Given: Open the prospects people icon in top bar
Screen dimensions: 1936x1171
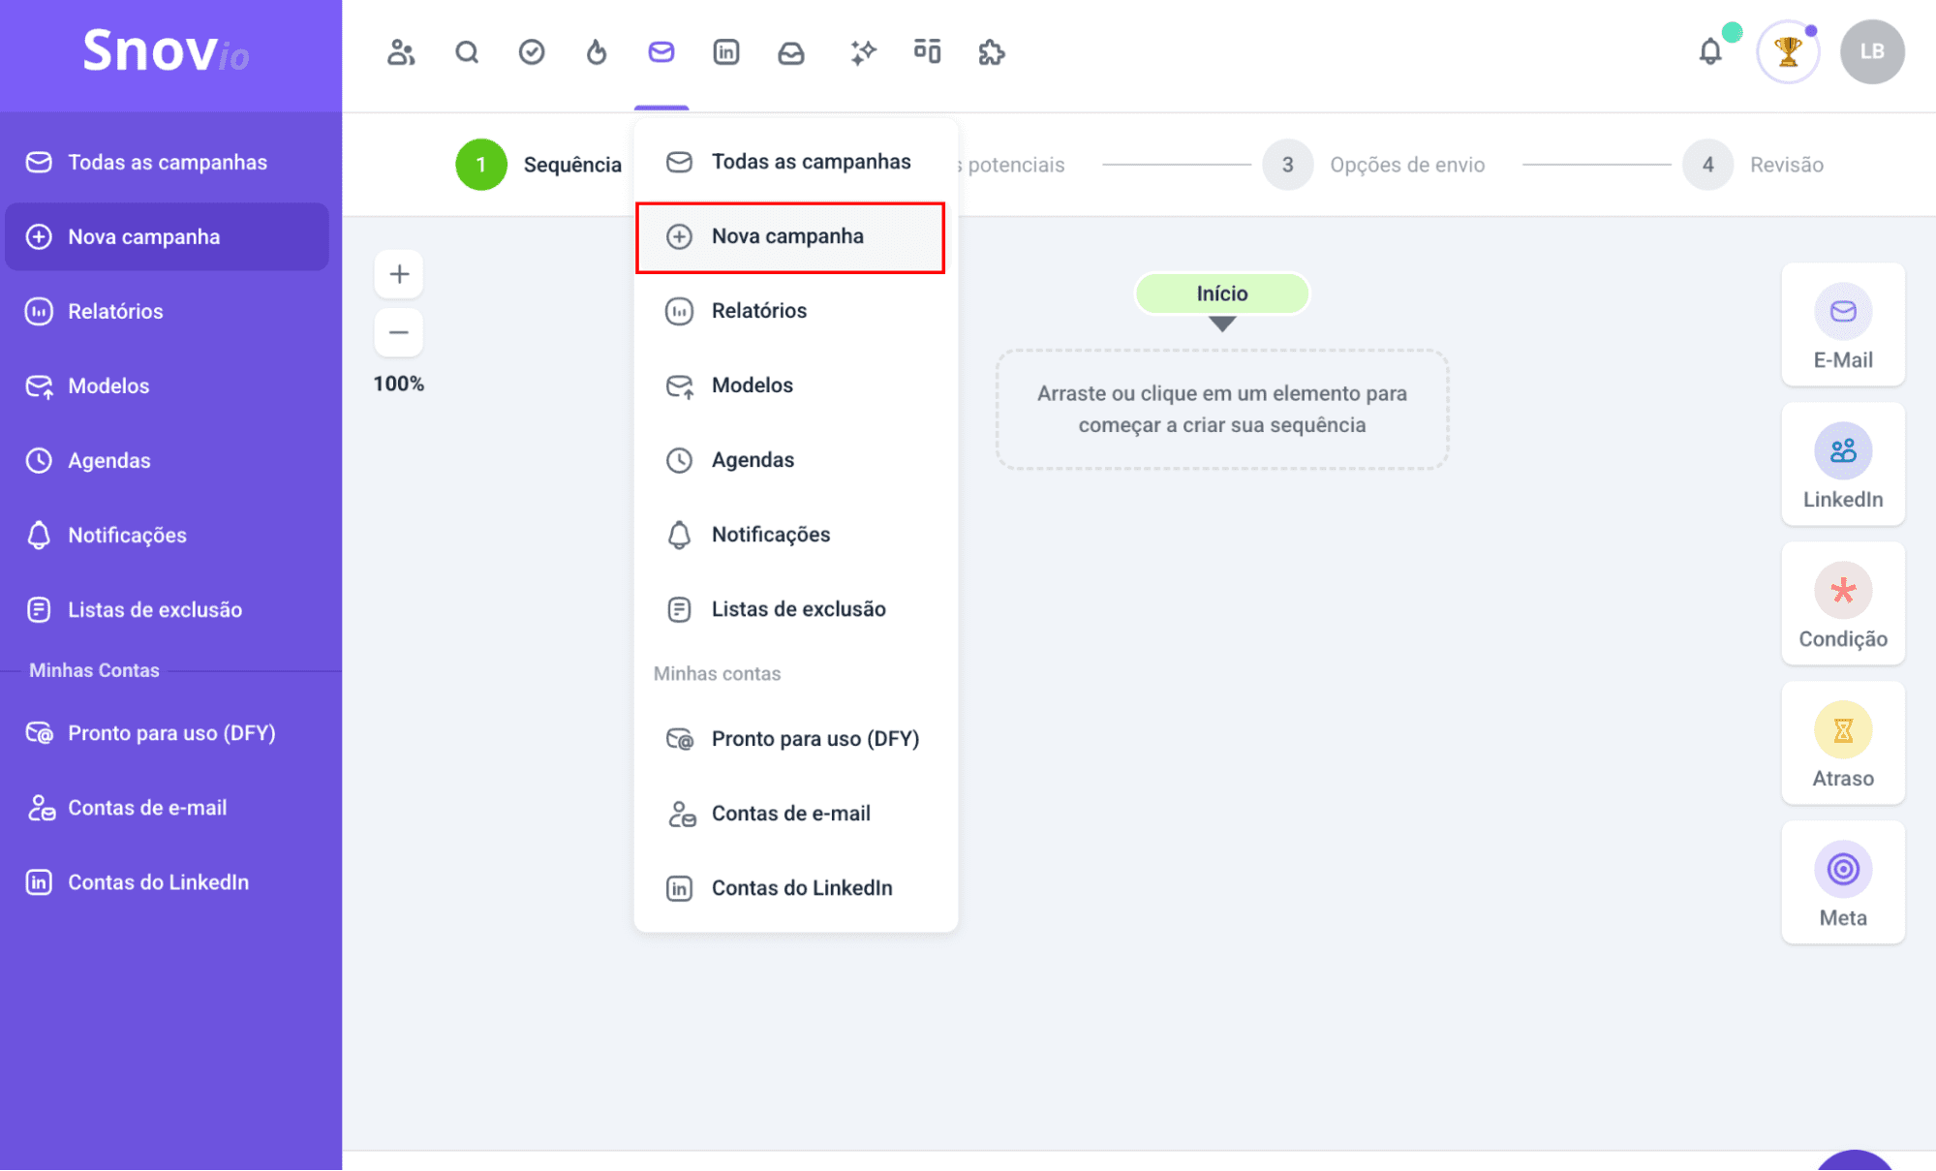Looking at the screenshot, I should click(401, 52).
